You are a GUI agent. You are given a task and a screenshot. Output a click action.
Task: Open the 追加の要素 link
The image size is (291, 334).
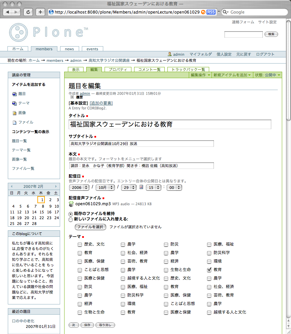point(101,103)
